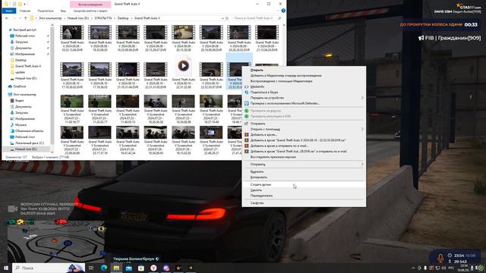The width and height of the screenshot is (486, 273).
Task: Open the Воспроизведение contextual tab
Action: [x=90, y=5]
